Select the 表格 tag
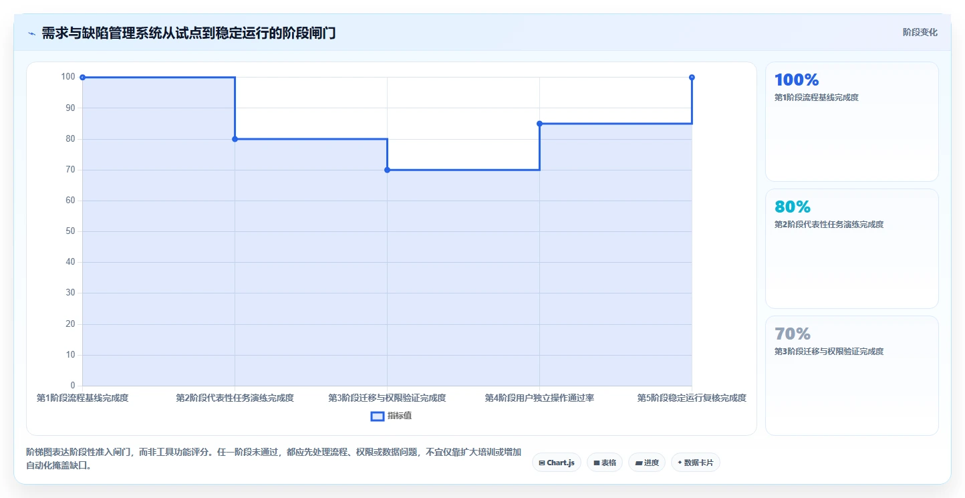 (x=605, y=463)
